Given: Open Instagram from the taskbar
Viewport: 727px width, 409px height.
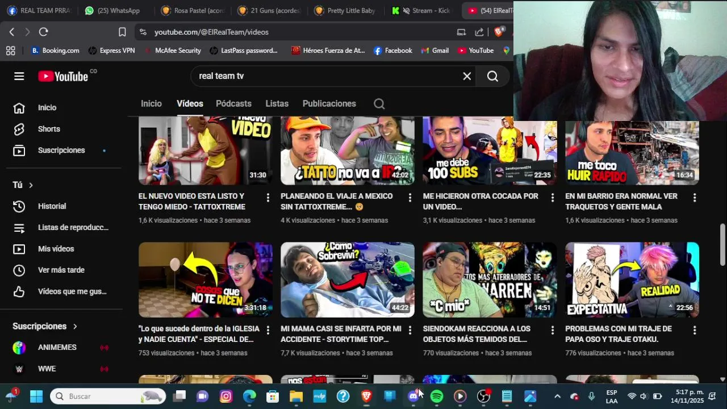Looking at the screenshot, I should [226, 396].
